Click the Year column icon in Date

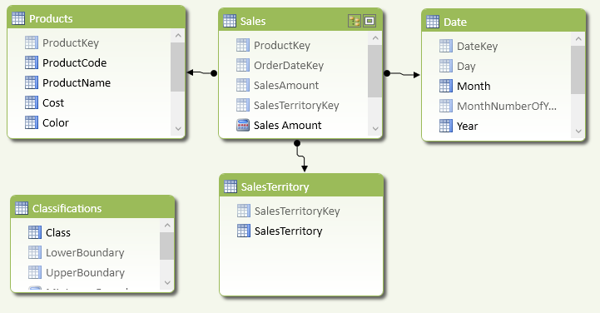click(x=446, y=126)
